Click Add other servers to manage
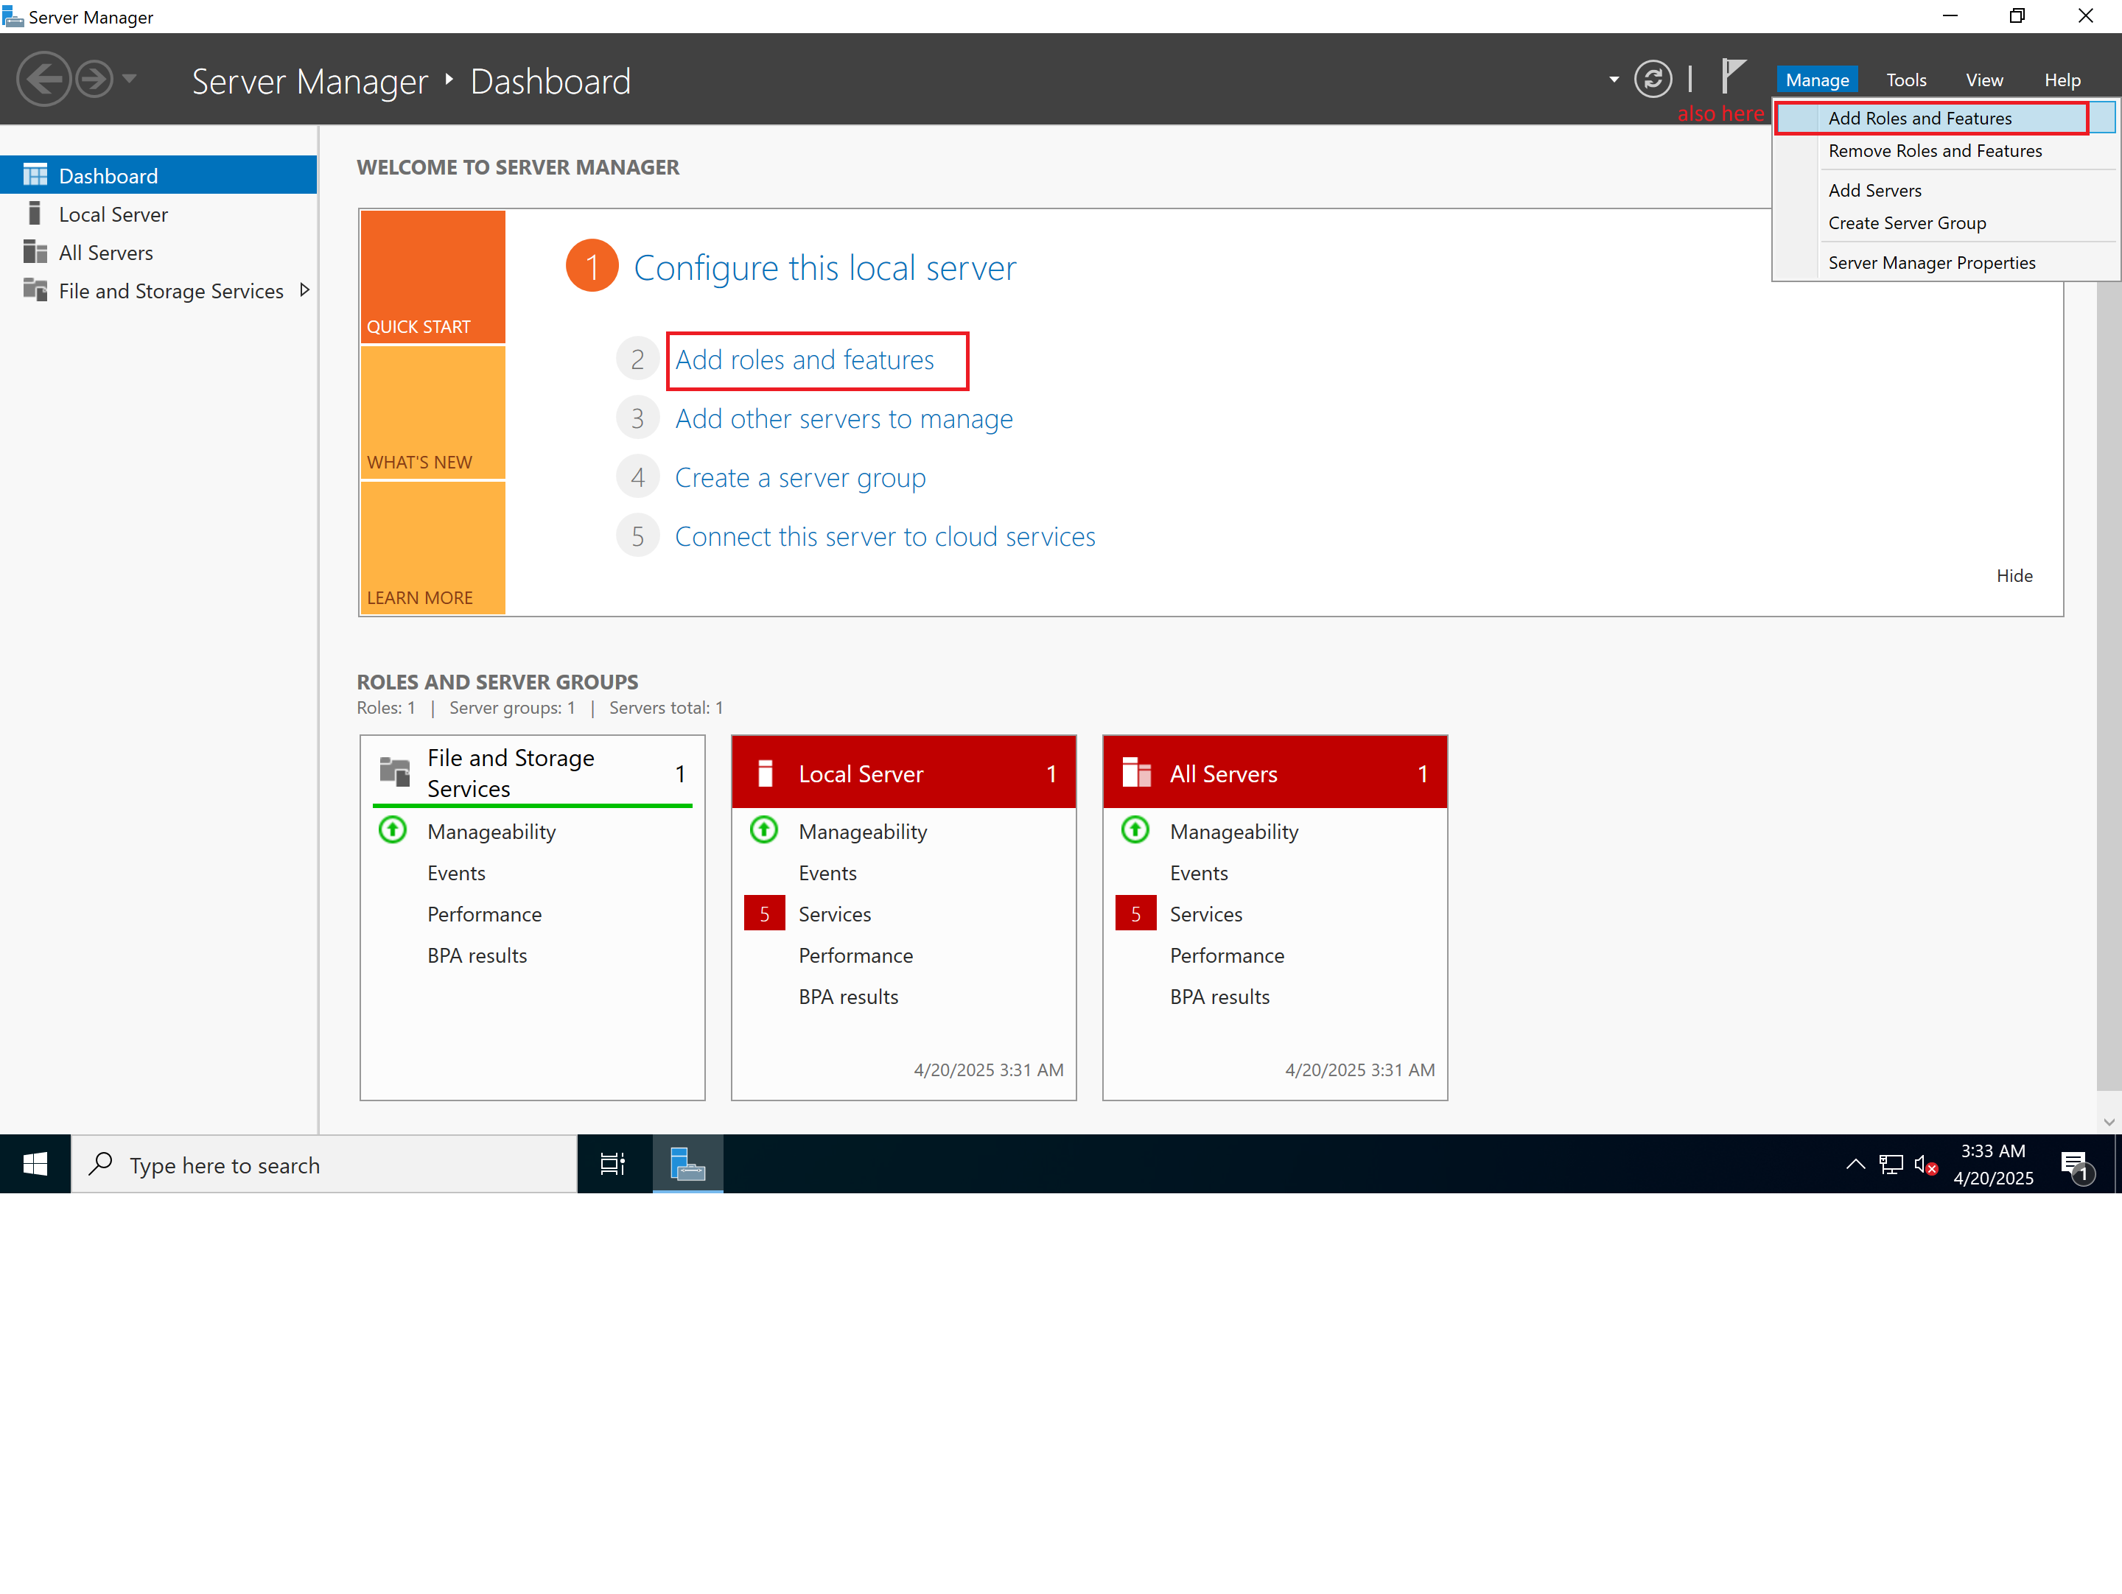 (x=843, y=418)
